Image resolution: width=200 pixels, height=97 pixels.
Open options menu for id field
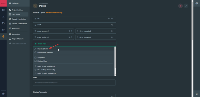point(114,19)
